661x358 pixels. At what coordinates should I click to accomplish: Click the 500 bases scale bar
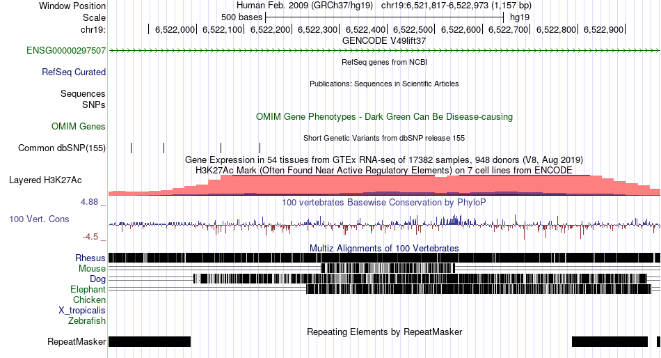385,17
